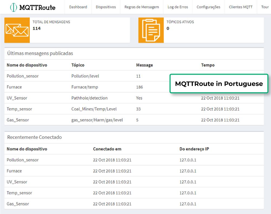The width and height of the screenshot is (271, 214).
Task: Click the Gas_Sensor message timestamp
Action: tap(220, 120)
